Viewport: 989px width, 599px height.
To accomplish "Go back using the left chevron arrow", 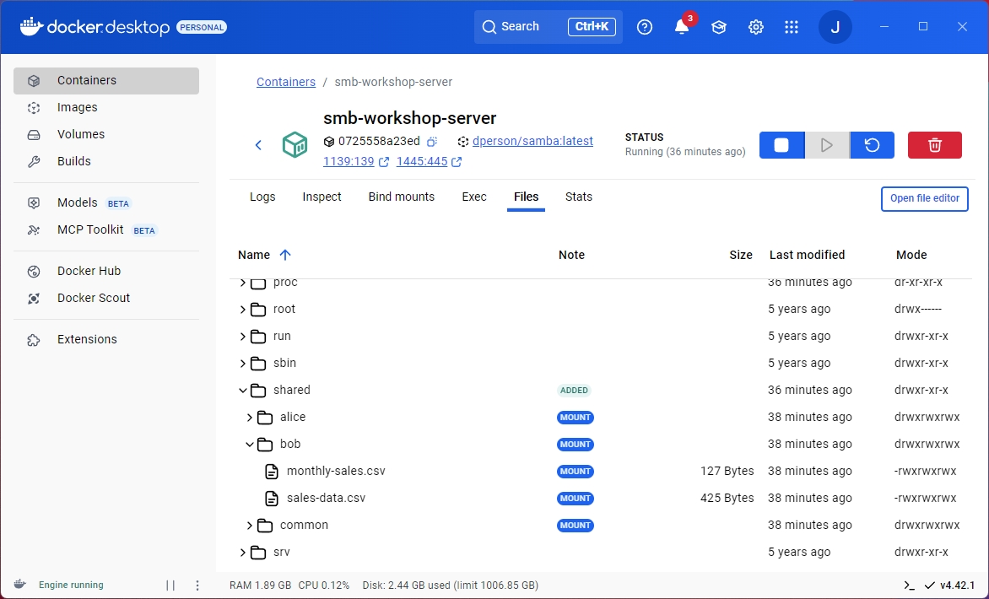I will [x=259, y=145].
